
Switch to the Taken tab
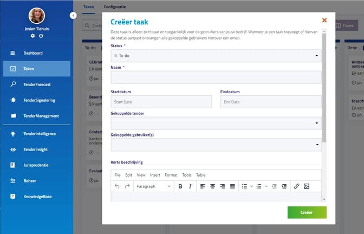(x=89, y=6)
